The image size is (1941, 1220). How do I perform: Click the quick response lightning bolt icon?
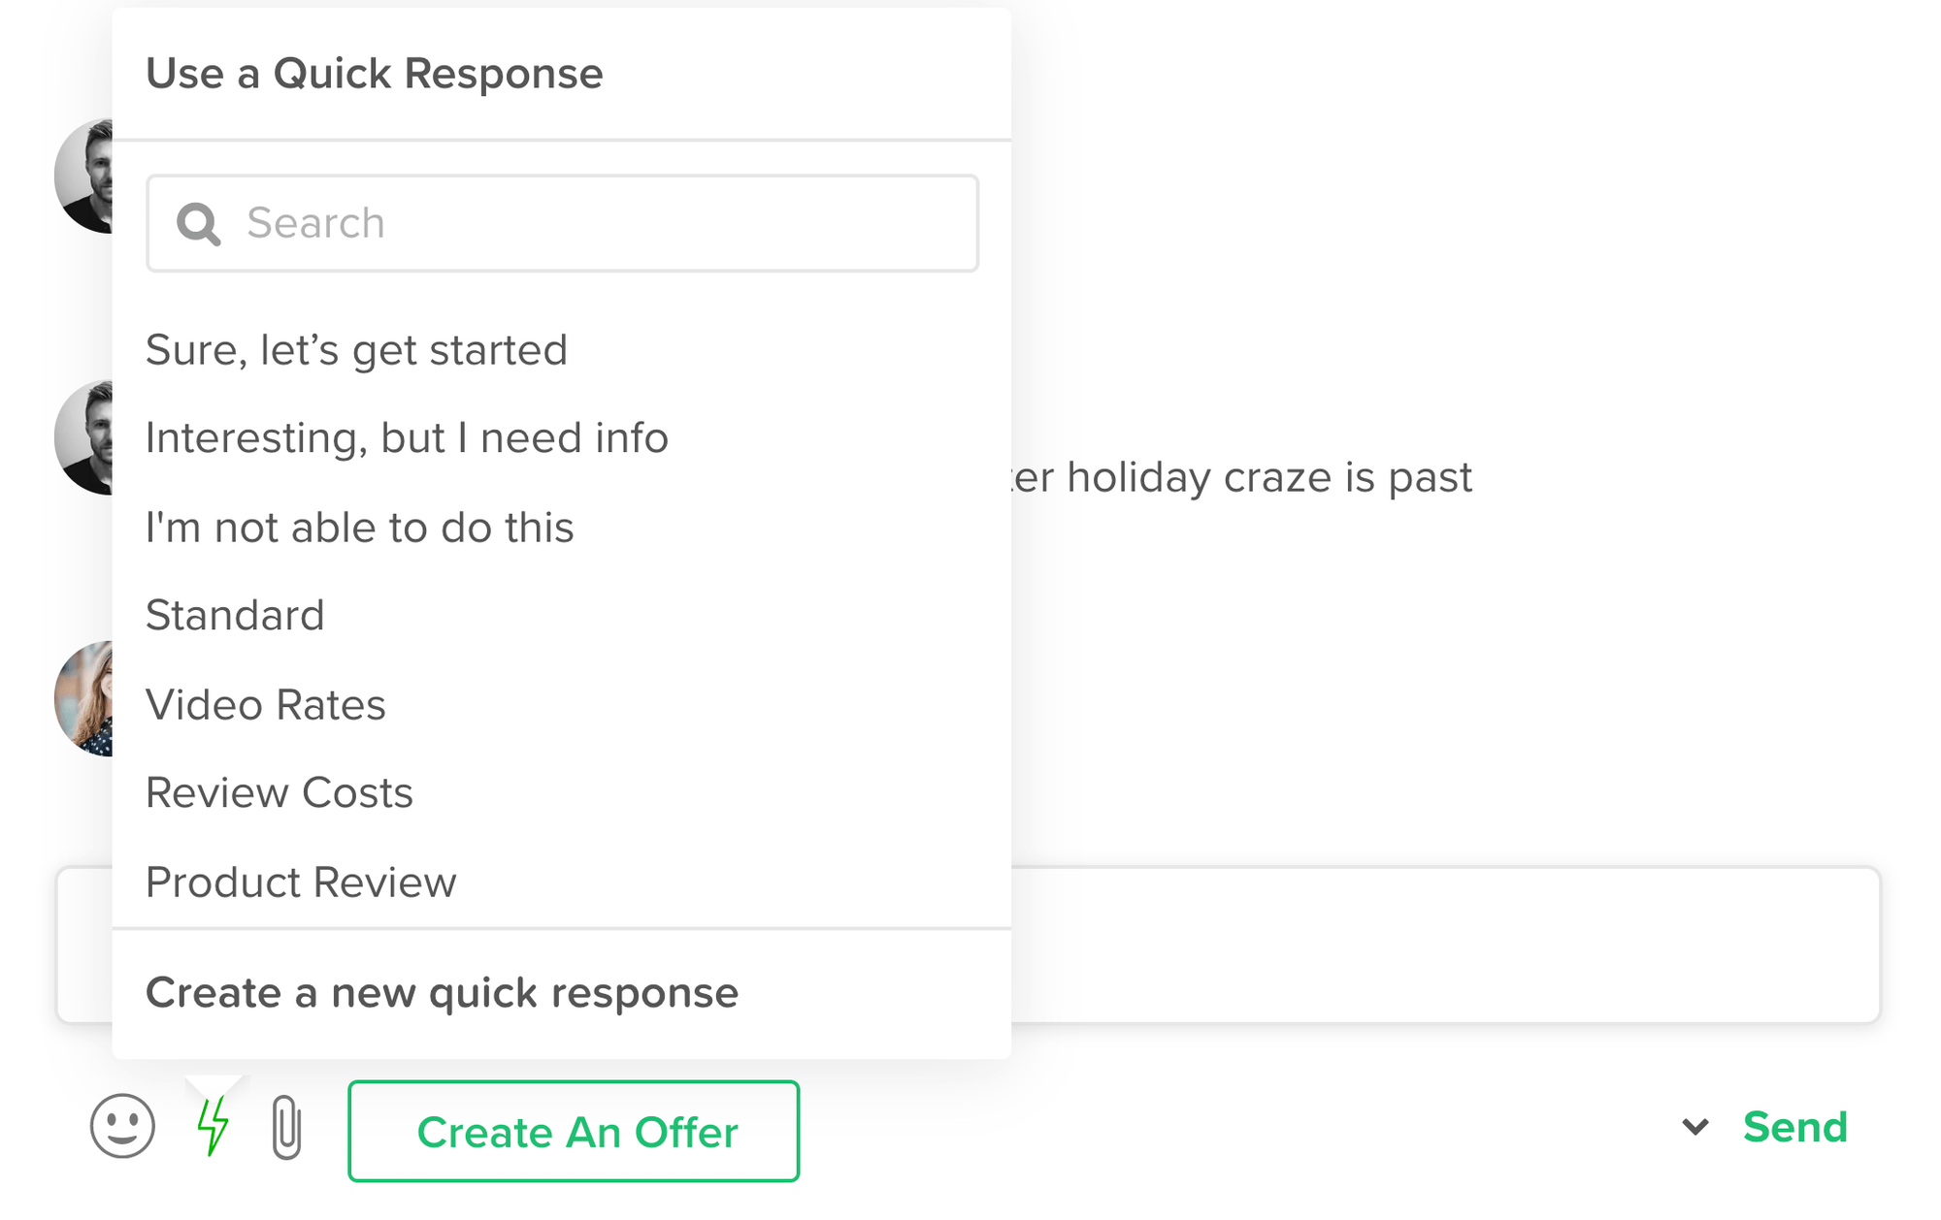(x=213, y=1126)
